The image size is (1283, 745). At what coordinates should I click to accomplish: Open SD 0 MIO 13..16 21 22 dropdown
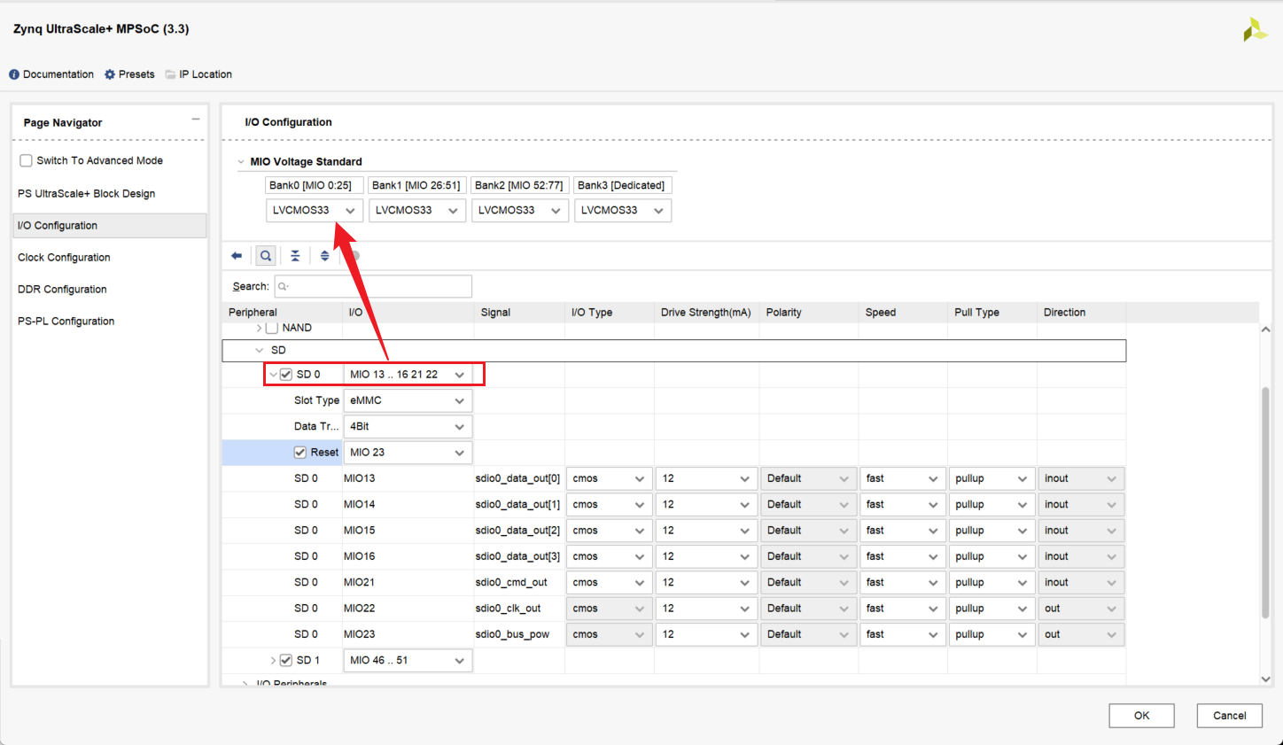(408, 375)
